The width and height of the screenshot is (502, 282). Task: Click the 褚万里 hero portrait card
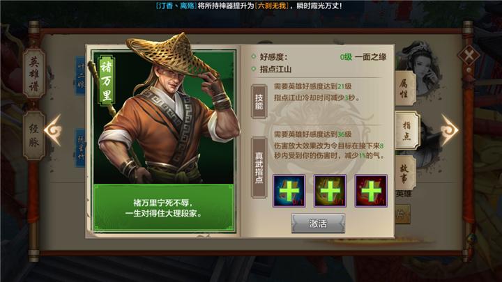[164, 141]
